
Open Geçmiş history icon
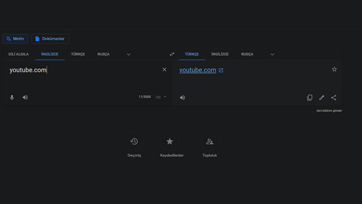134,141
